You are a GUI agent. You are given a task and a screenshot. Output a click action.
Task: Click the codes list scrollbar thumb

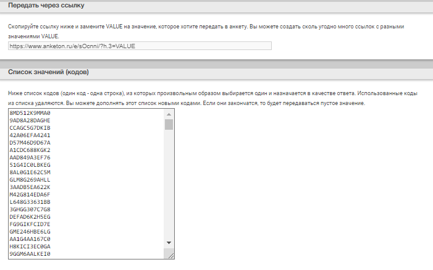pos(169,124)
